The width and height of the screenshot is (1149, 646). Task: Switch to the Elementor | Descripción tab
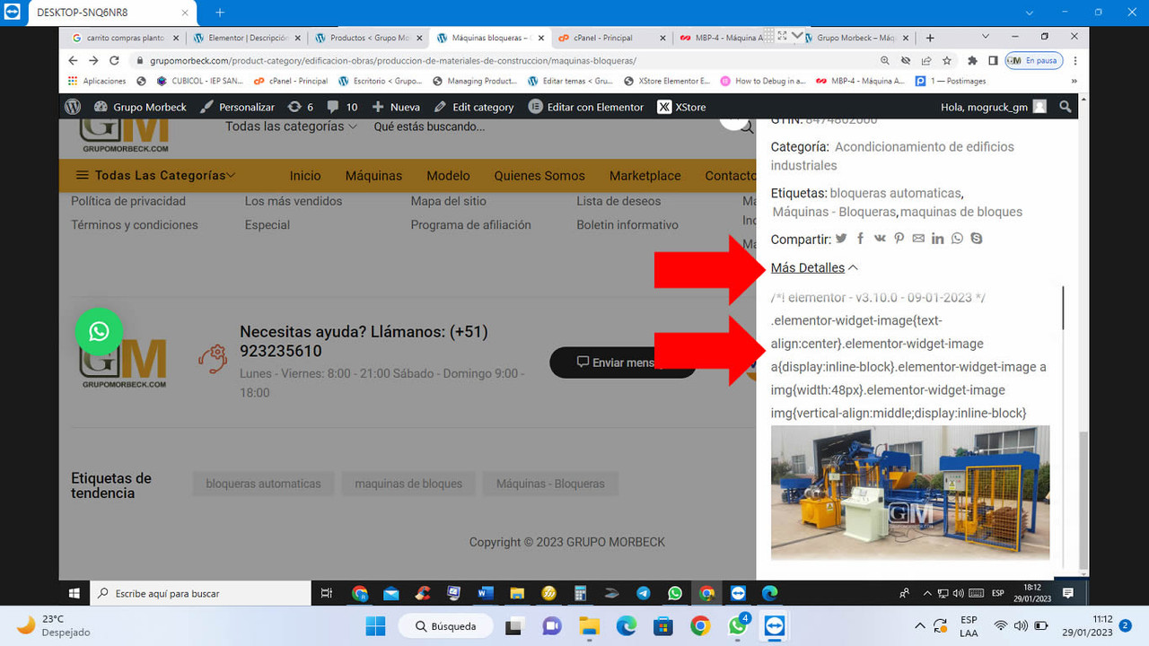[247, 38]
